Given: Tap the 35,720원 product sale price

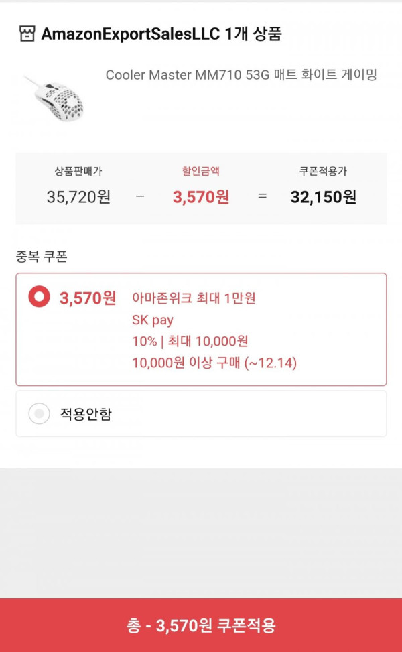Looking at the screenshot, I should point(78,197).
